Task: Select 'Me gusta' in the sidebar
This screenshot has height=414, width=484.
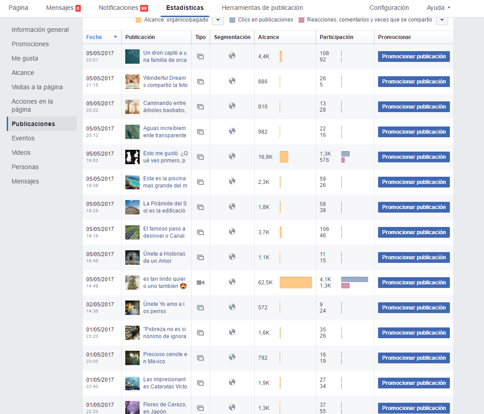Action: coord(25,58)
